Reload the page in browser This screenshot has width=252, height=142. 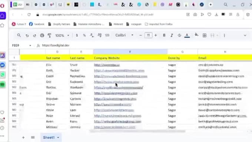(x=29, y=14)
